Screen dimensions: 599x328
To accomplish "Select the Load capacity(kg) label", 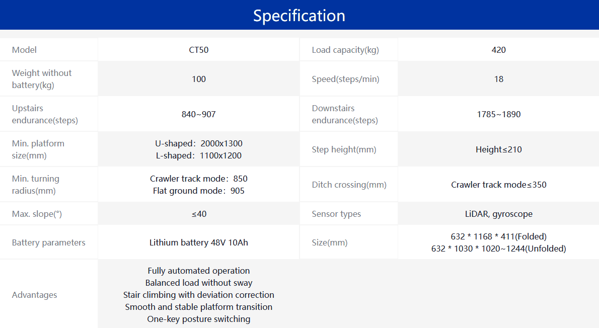I will [x=345, y=50].
